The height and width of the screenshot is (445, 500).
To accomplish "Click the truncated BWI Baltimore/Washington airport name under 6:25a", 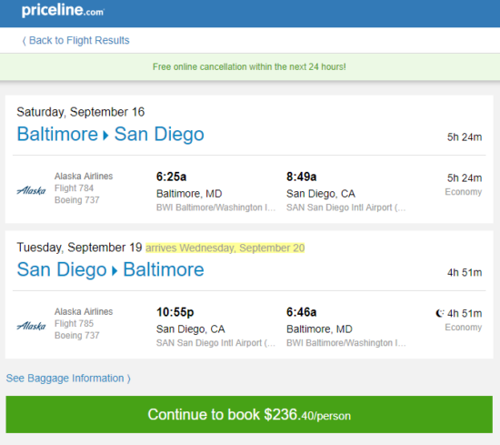I will coord(215,207).
